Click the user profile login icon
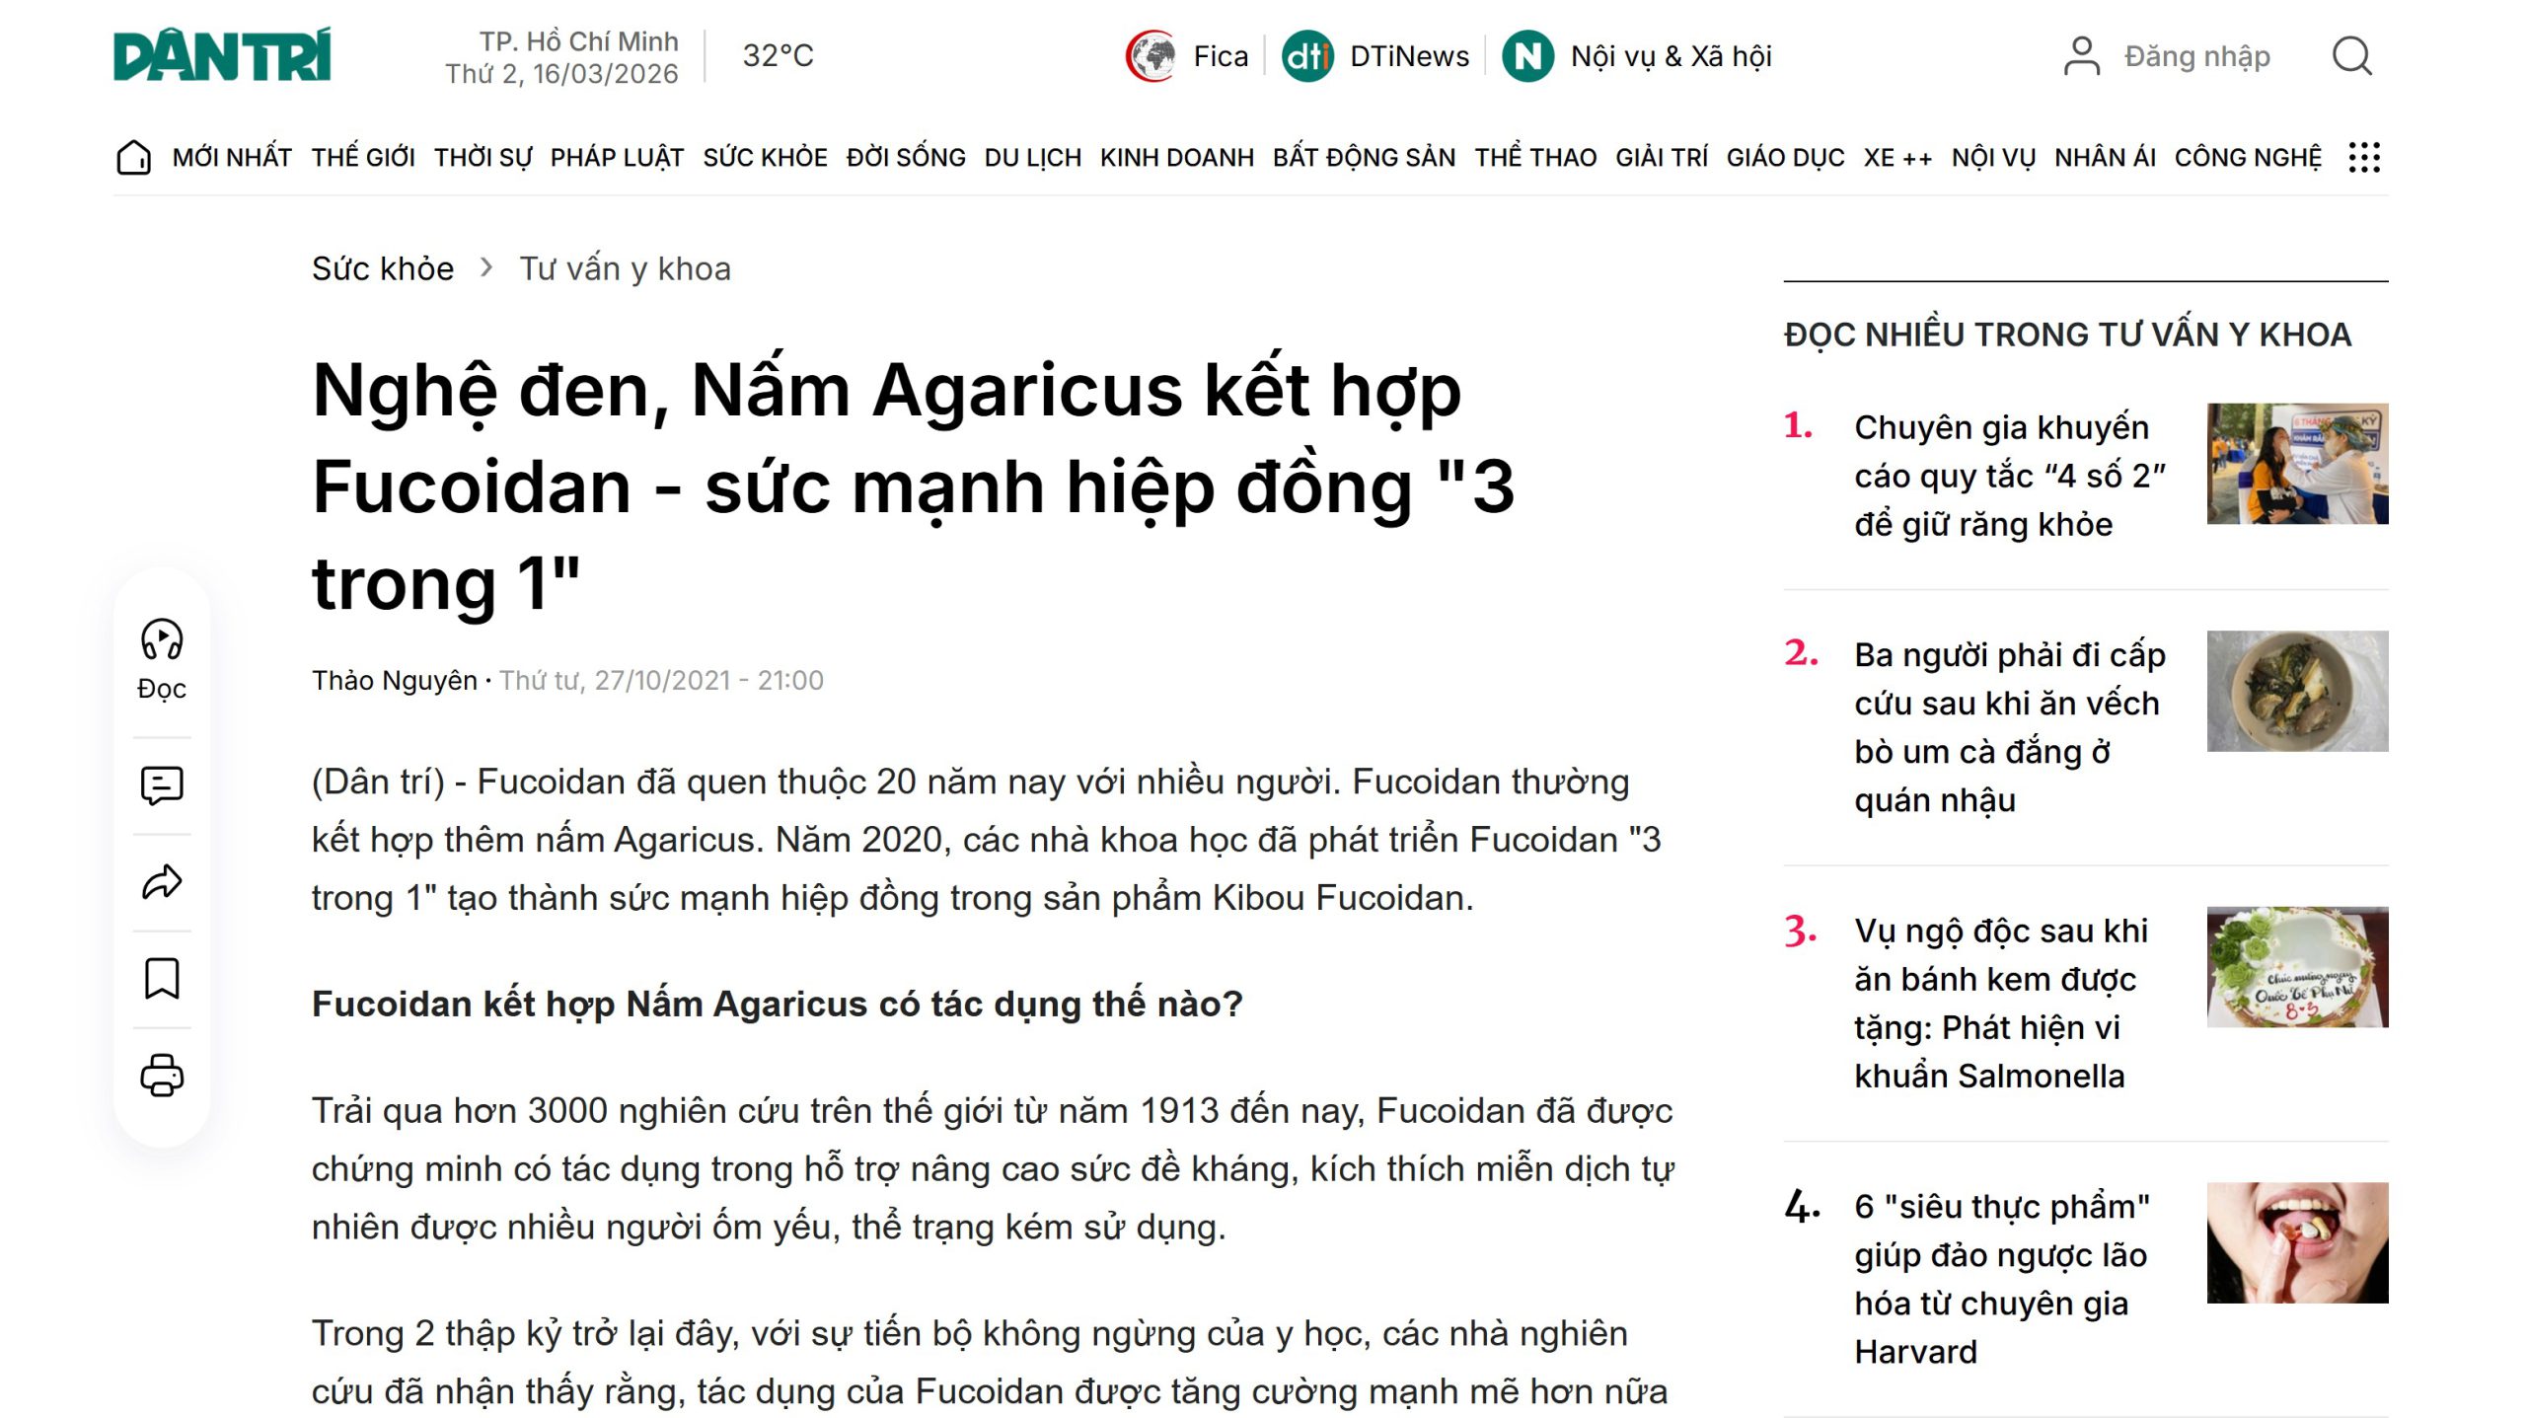 click(2082, 56)
